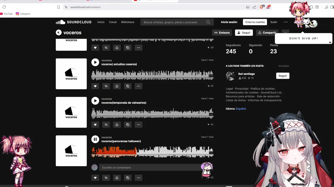Like the track with 30 plays

point(95,48)
